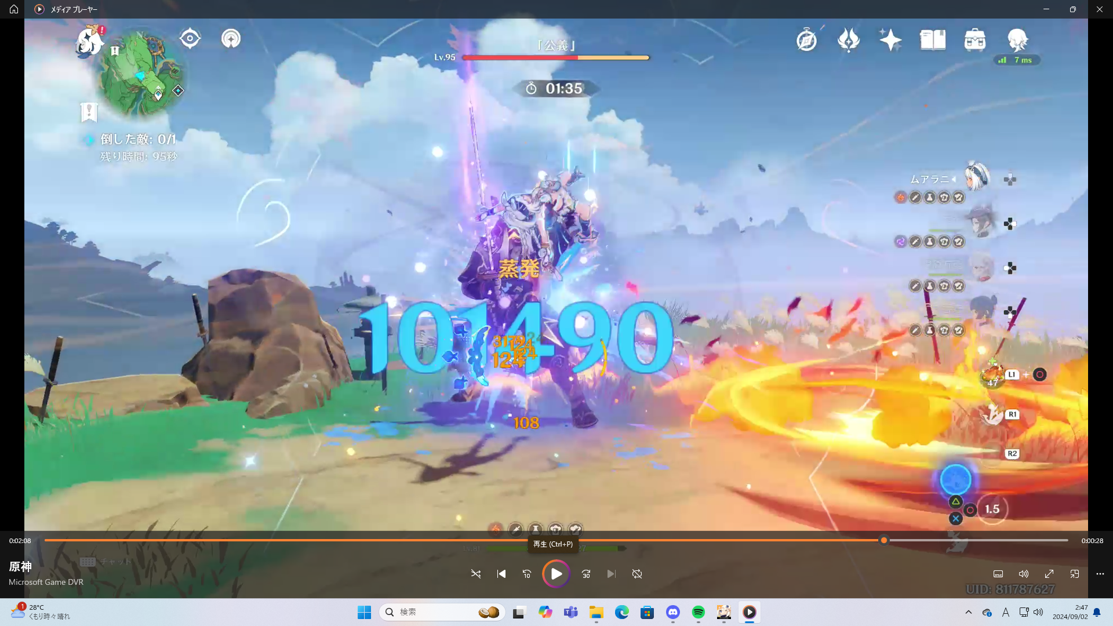Skip back 10 seconds
Screen dimensions: 1113x626
click(526, 574)
